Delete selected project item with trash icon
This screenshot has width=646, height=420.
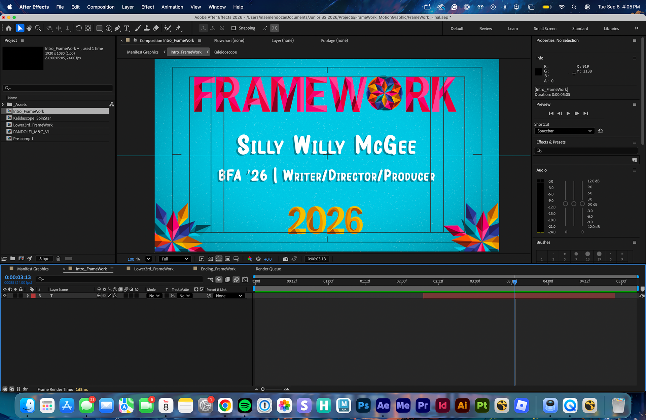coord(58,259)
